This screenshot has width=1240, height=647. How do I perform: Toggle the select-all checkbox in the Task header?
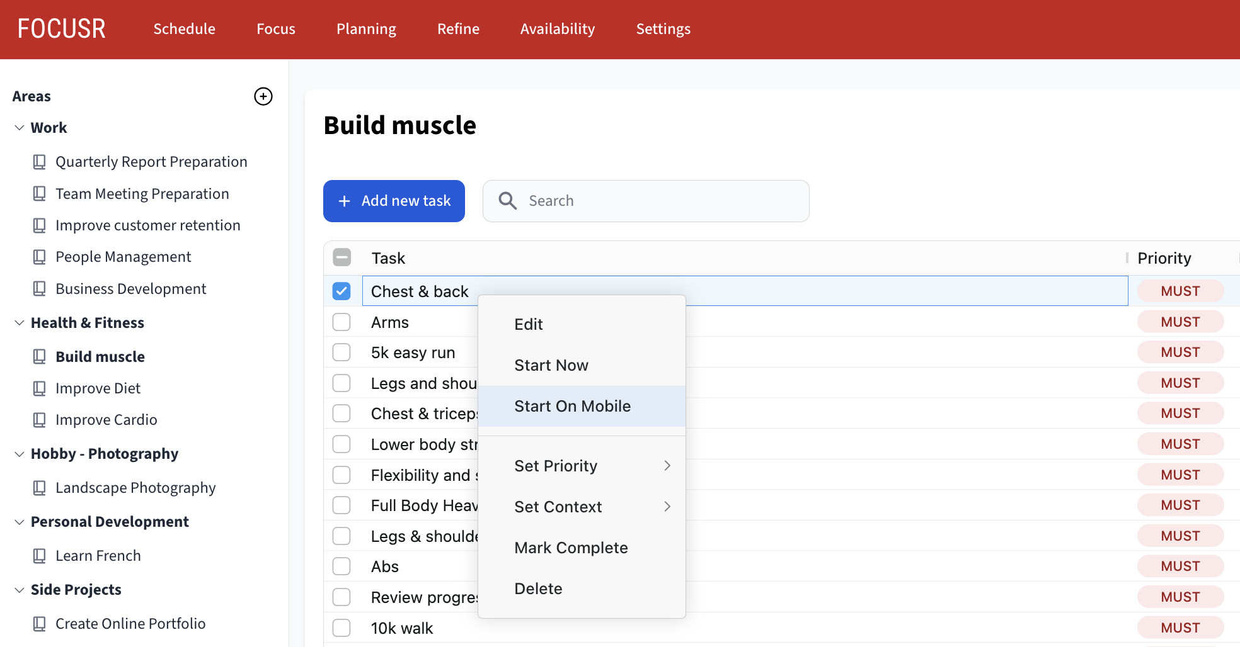(x=342, y=257)
